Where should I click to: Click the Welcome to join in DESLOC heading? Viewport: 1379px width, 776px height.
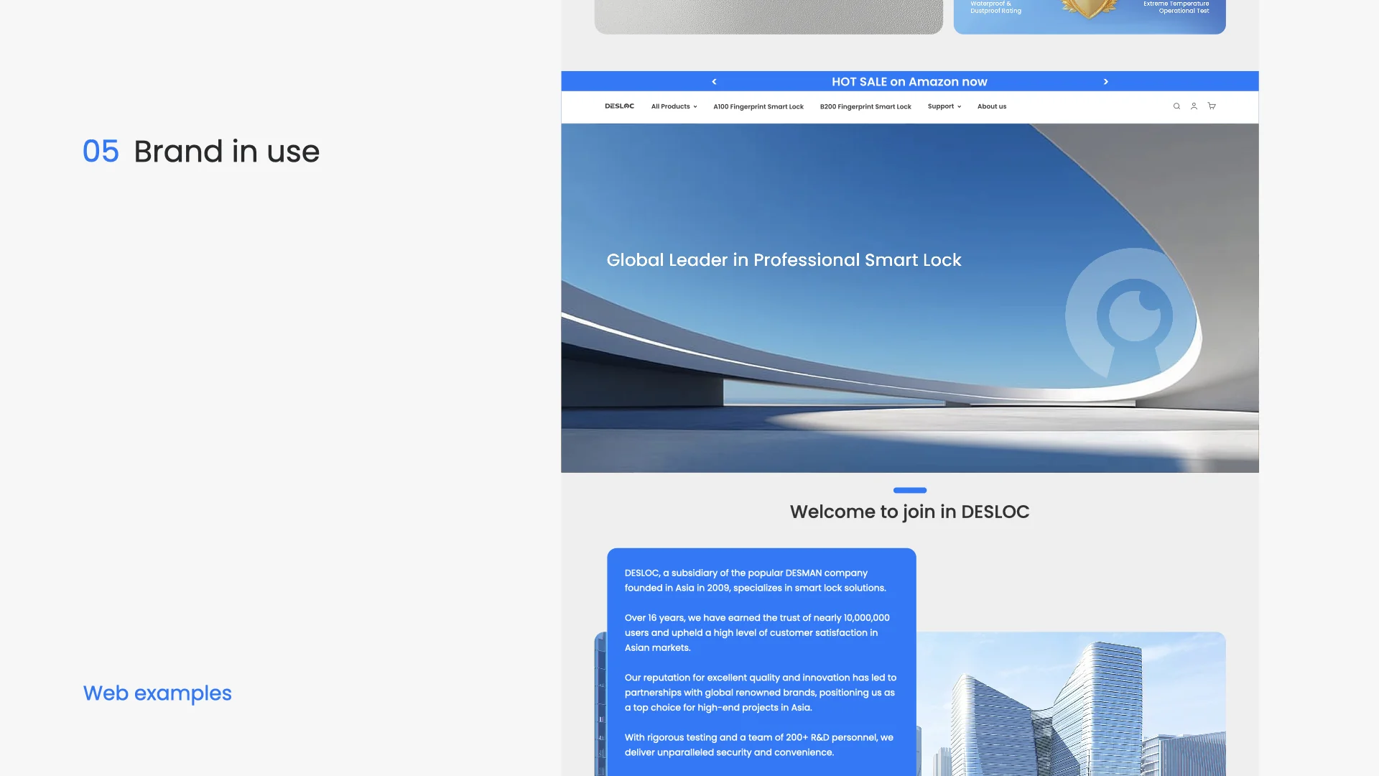909,512
